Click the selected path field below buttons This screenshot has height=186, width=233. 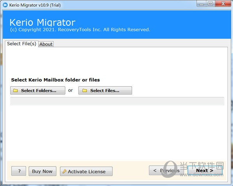click(117, 101)
